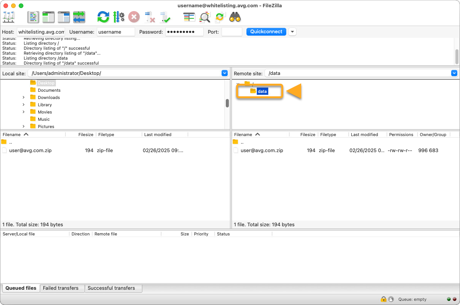This screenshot has height=305, width=460.
Task: Refresh file and folder lists
Action: point(103,17)
